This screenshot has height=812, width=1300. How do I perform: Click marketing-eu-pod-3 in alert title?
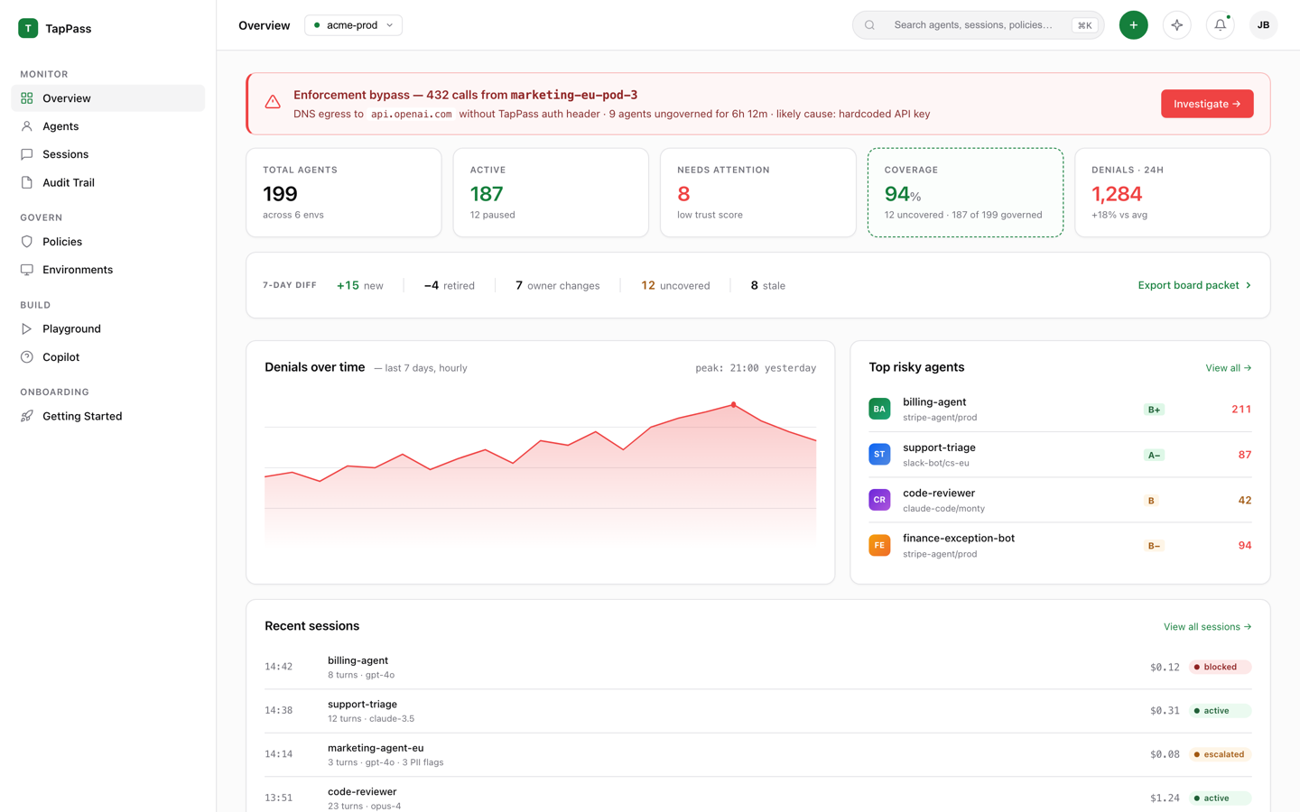pos(574,95)
